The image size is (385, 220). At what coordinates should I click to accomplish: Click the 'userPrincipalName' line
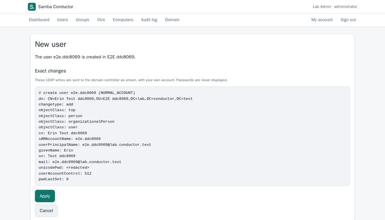click(x=95, y=145)
